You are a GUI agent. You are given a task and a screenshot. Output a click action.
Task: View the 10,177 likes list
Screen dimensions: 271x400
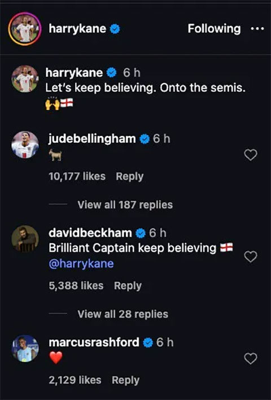(77, 177)
